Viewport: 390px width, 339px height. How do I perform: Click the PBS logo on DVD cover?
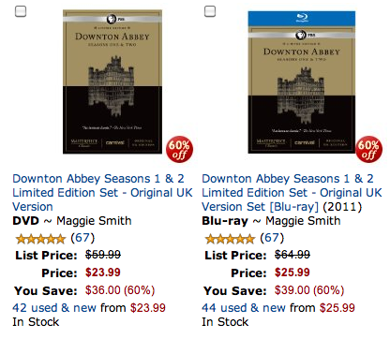click(112, 19)
